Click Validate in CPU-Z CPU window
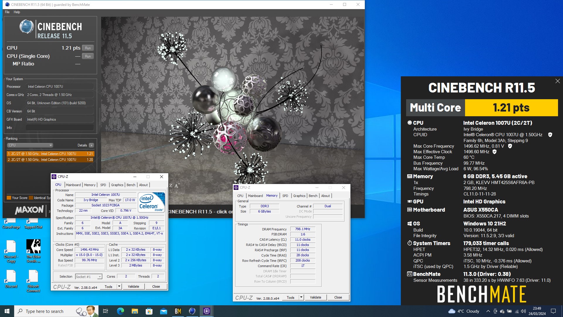This screenshot has width=563, height=317. point(133,286)
